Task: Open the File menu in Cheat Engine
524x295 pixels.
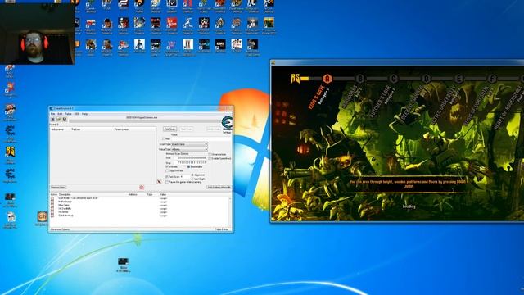Action: [x=52, y=114]
